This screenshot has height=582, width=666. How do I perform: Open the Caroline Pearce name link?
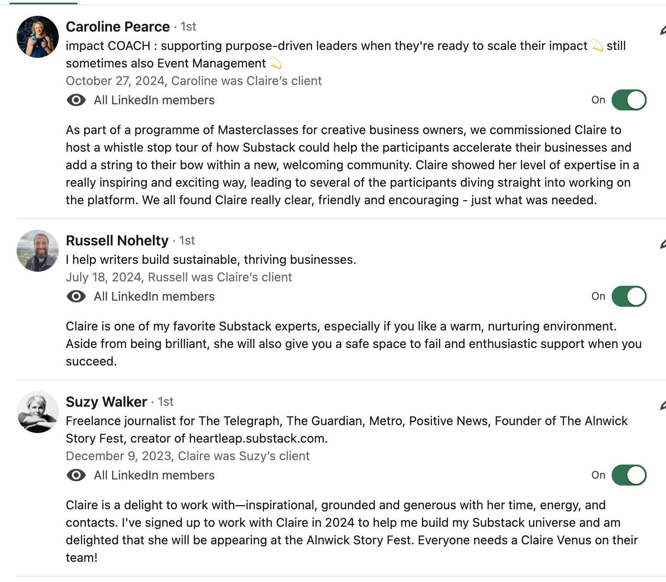coord(118,27)
